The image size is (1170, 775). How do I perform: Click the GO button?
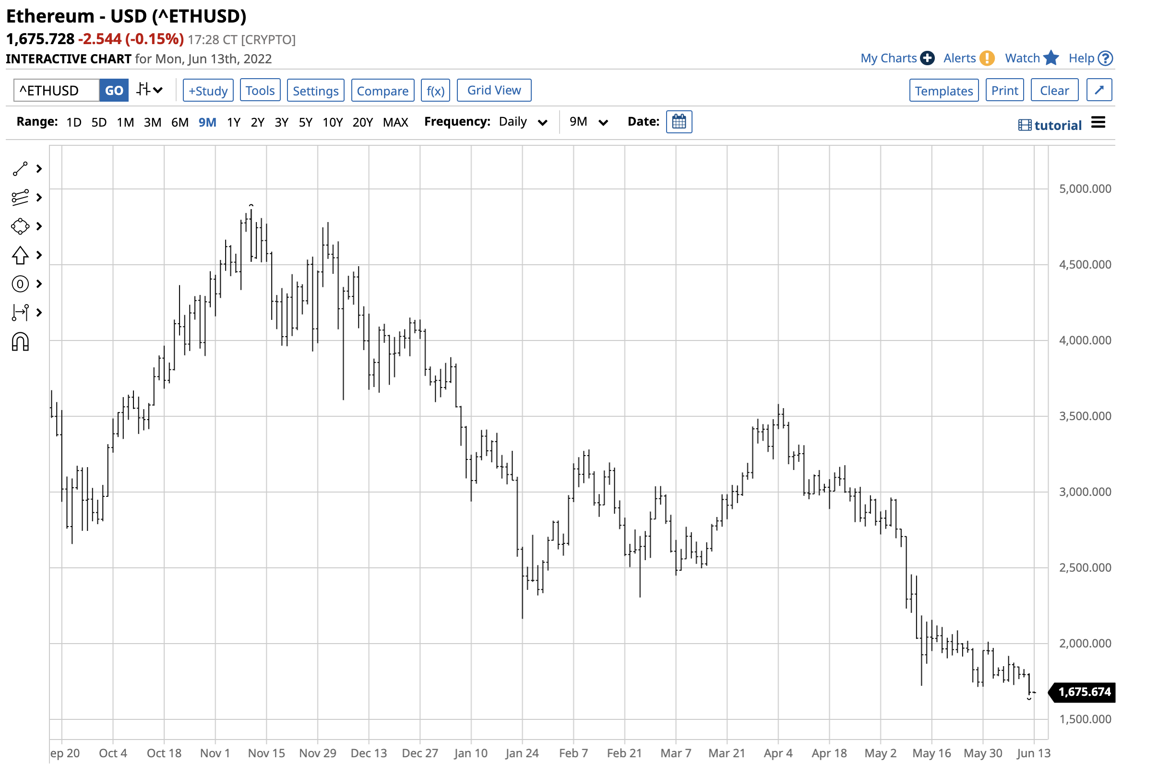point(114,91)
